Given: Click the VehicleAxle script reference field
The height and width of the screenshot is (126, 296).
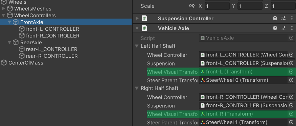Looking at the screenshot, I should point(247,38).
